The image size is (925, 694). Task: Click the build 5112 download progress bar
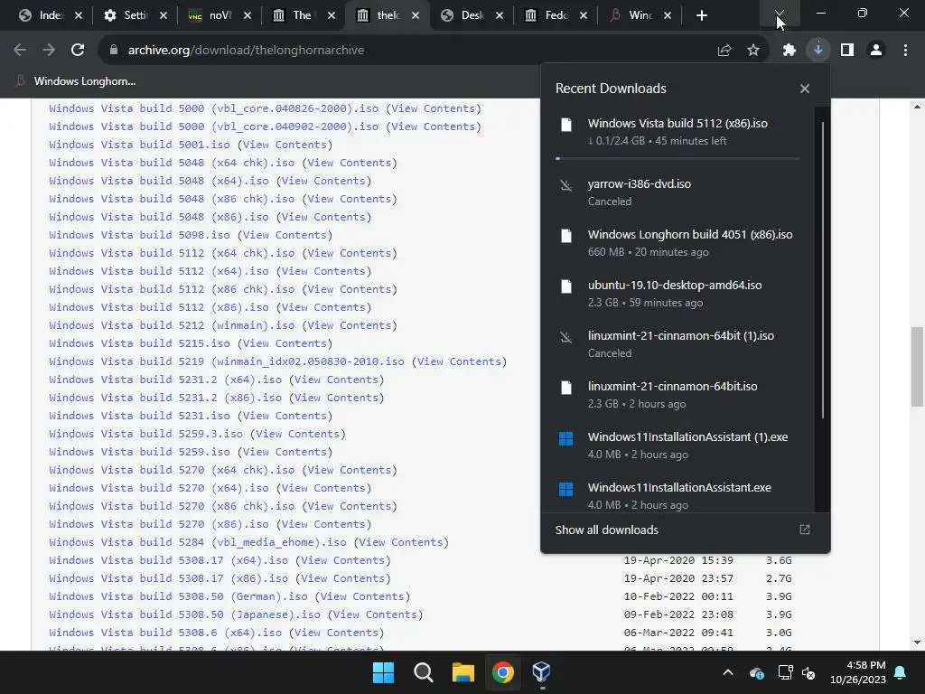677,158
